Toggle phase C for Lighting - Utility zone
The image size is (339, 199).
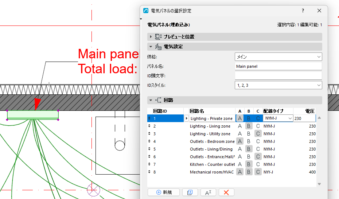[x=258, y=134]
